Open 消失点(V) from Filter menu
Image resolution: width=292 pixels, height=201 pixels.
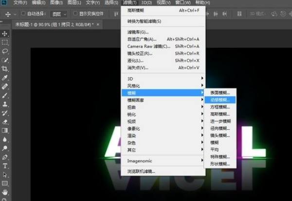tap(163, 67)
